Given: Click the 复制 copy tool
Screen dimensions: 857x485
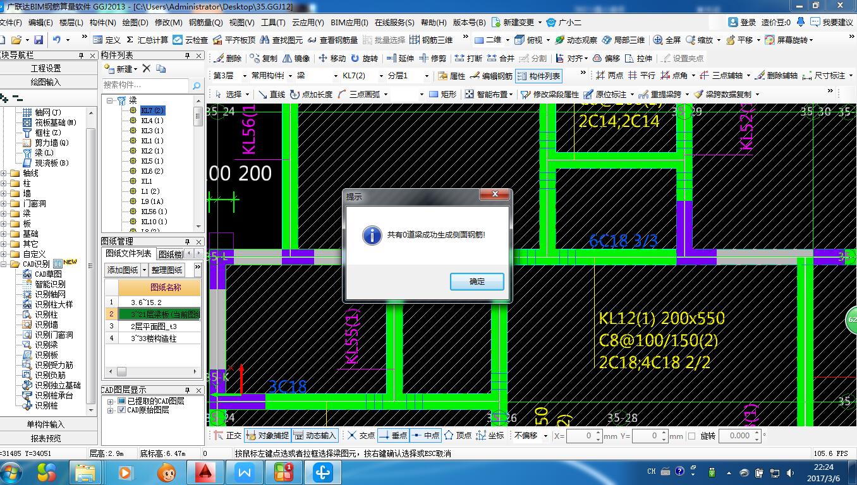Looking at the screenshot, I should coord(263,58).
